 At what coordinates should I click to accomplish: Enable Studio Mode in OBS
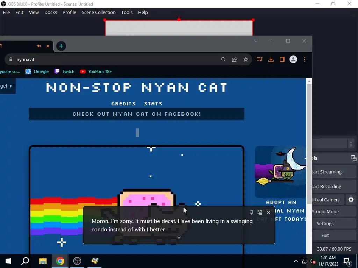pyautogui.click(x=334, y=212)
